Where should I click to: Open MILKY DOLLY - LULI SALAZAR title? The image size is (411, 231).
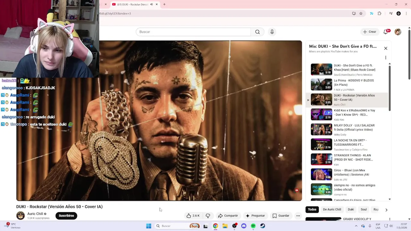click(354, 127)
